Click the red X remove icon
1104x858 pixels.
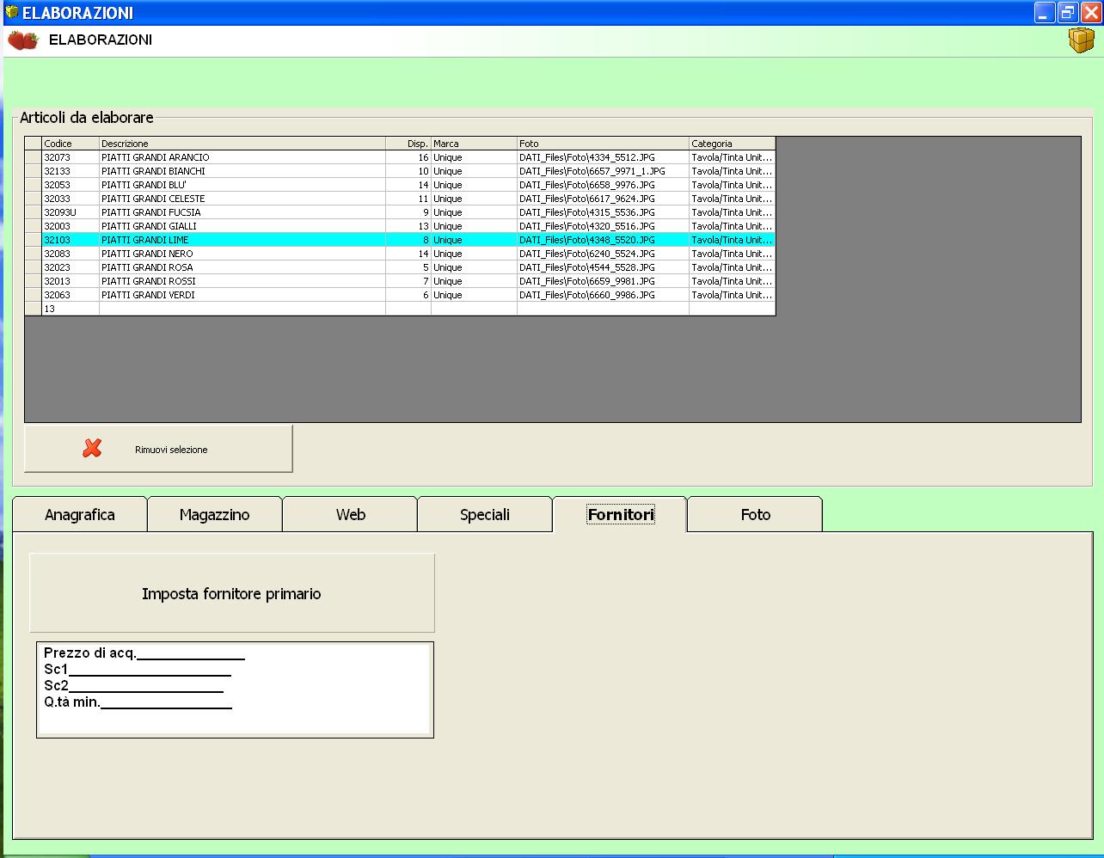92,449
